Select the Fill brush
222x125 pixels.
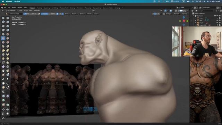8,38
